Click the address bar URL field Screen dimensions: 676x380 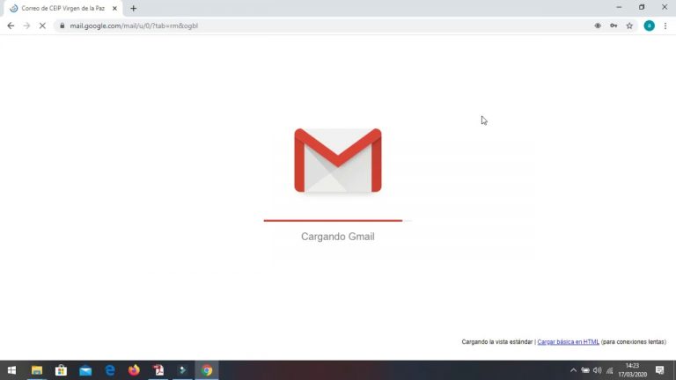327,26
